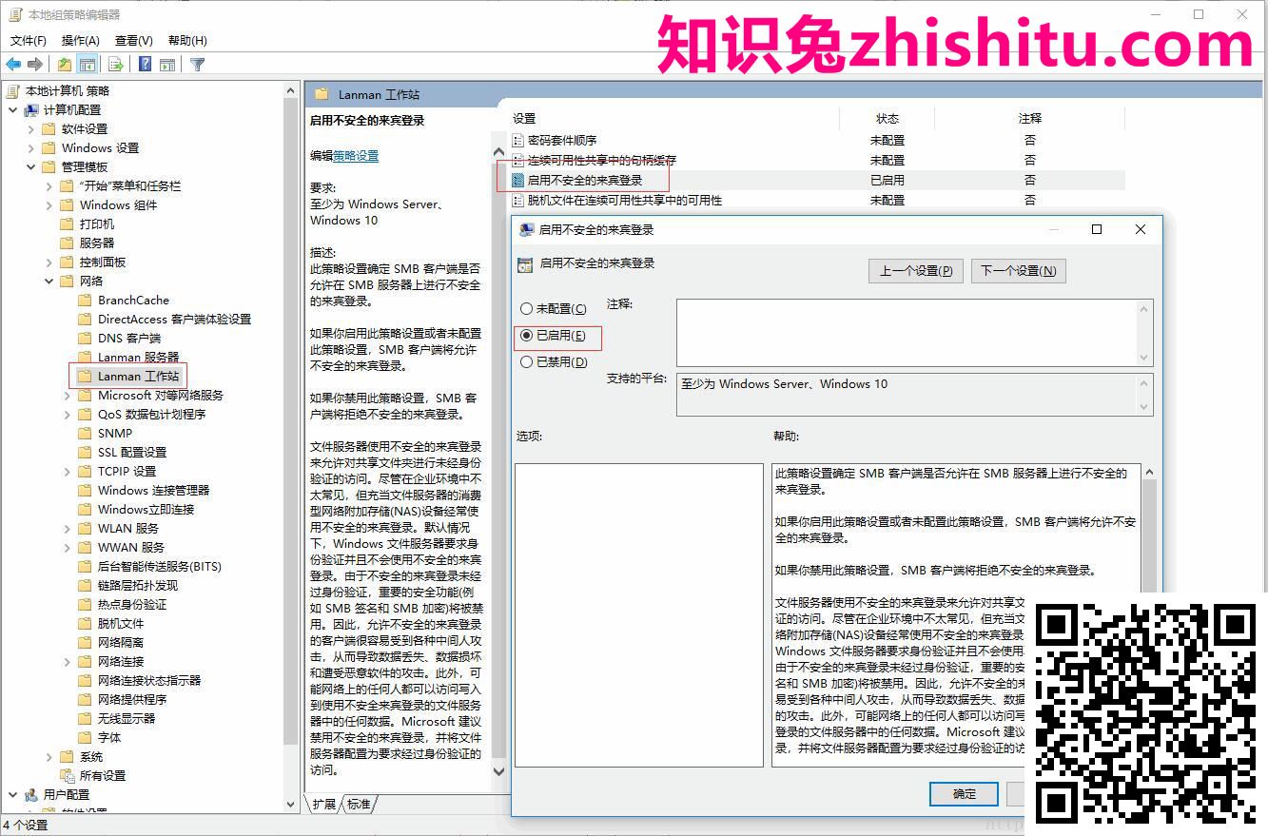This screenshot has width=1268, height=836.
Task: Select the 链路层拓扑发现 tree item
Action: (x=138, y=585)
